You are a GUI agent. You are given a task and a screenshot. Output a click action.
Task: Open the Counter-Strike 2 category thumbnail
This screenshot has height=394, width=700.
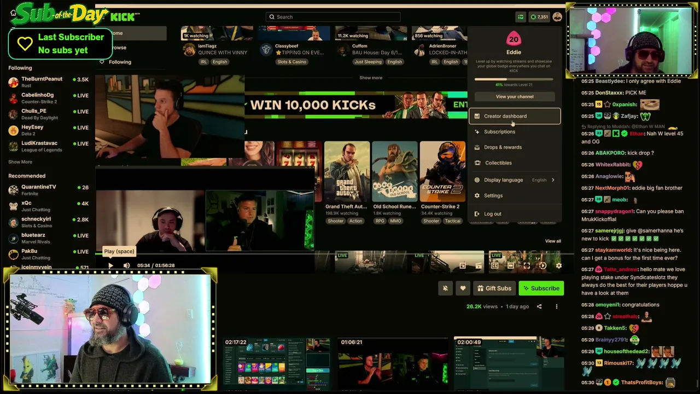(x=442, y=172)
